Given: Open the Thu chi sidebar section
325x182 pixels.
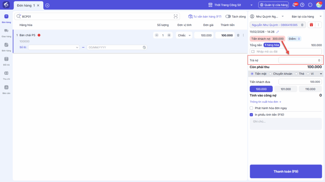Looking at the screenshot, I should click(6, 75).
